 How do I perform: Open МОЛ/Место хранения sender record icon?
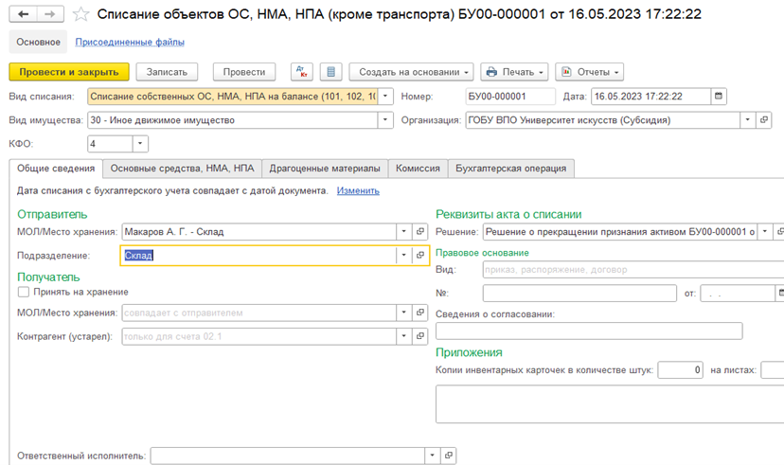coord(420,231)
